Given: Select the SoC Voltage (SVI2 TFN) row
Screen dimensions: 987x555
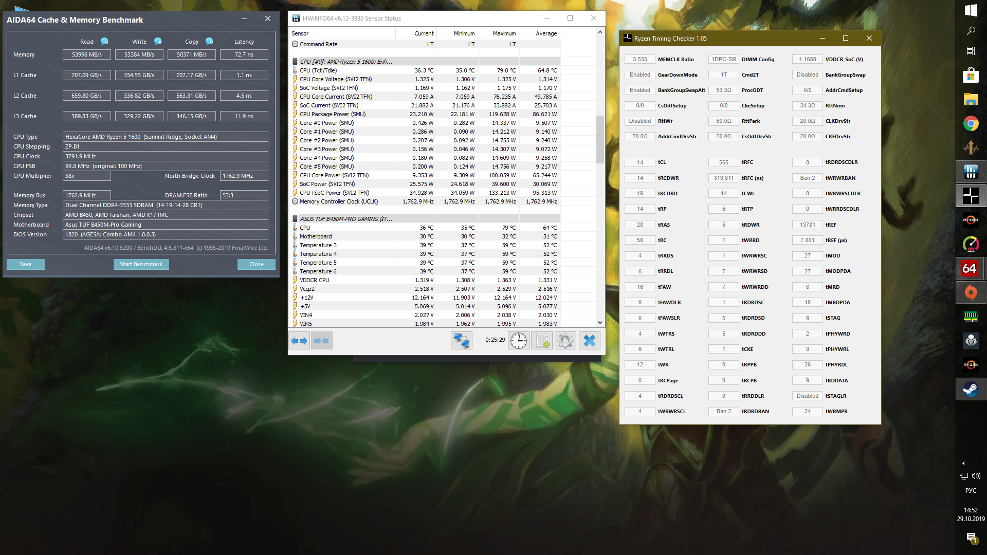Looking at the screenshot, I should point(424,88).
